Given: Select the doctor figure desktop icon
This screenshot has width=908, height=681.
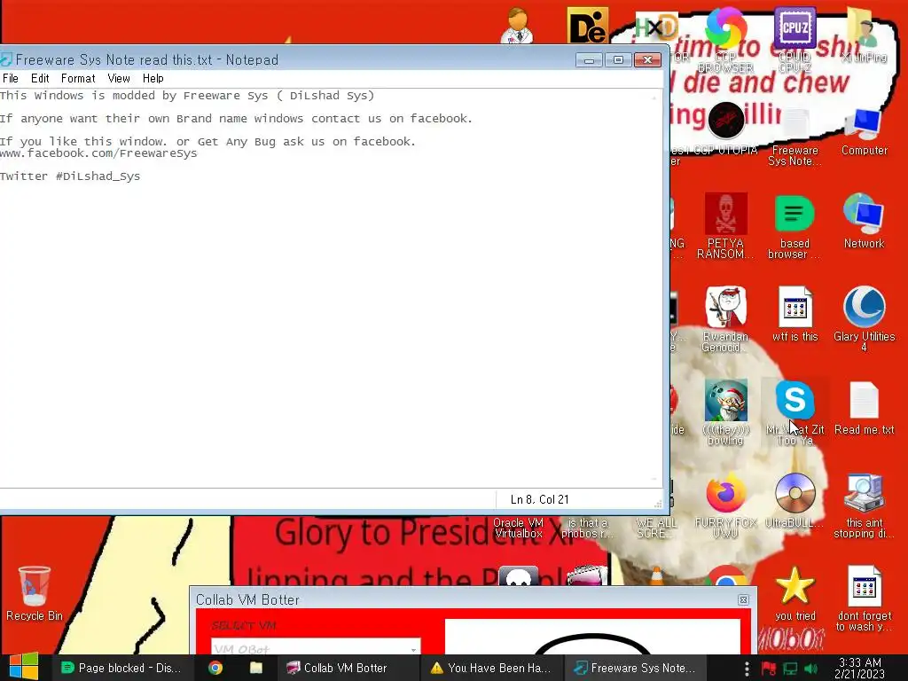Looking at the screenshot, I should coord(517,26).
